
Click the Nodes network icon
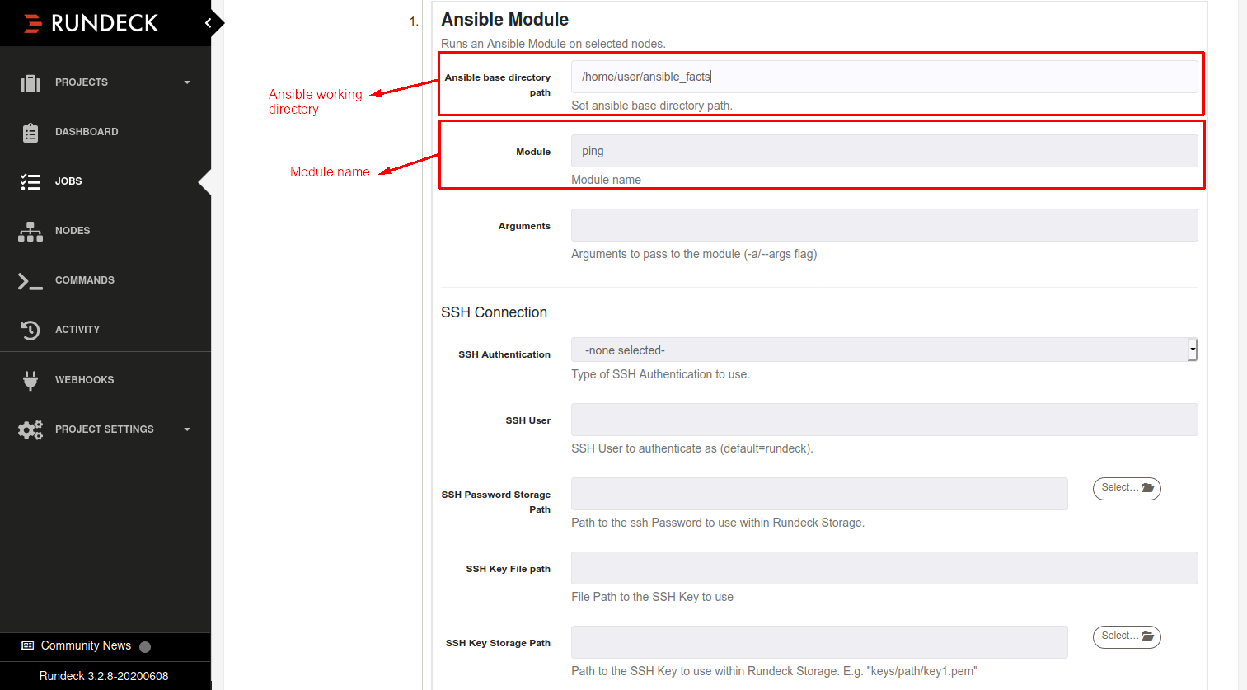(30, 231)
